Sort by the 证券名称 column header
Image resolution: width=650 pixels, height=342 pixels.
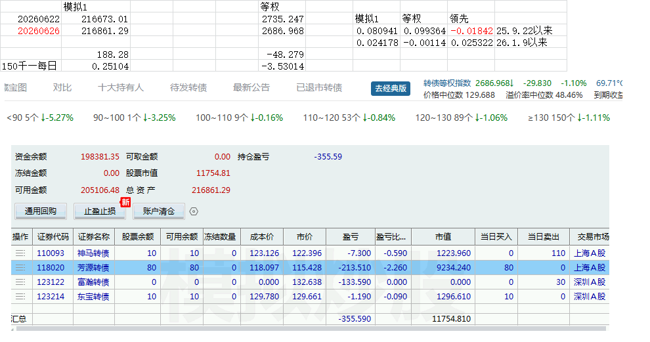[x=94, y=237]
